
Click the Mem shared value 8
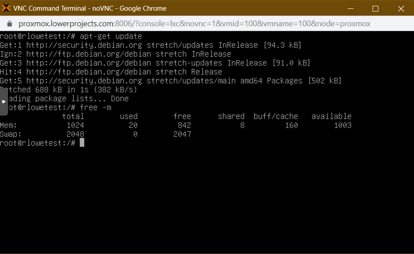point(242,125)
